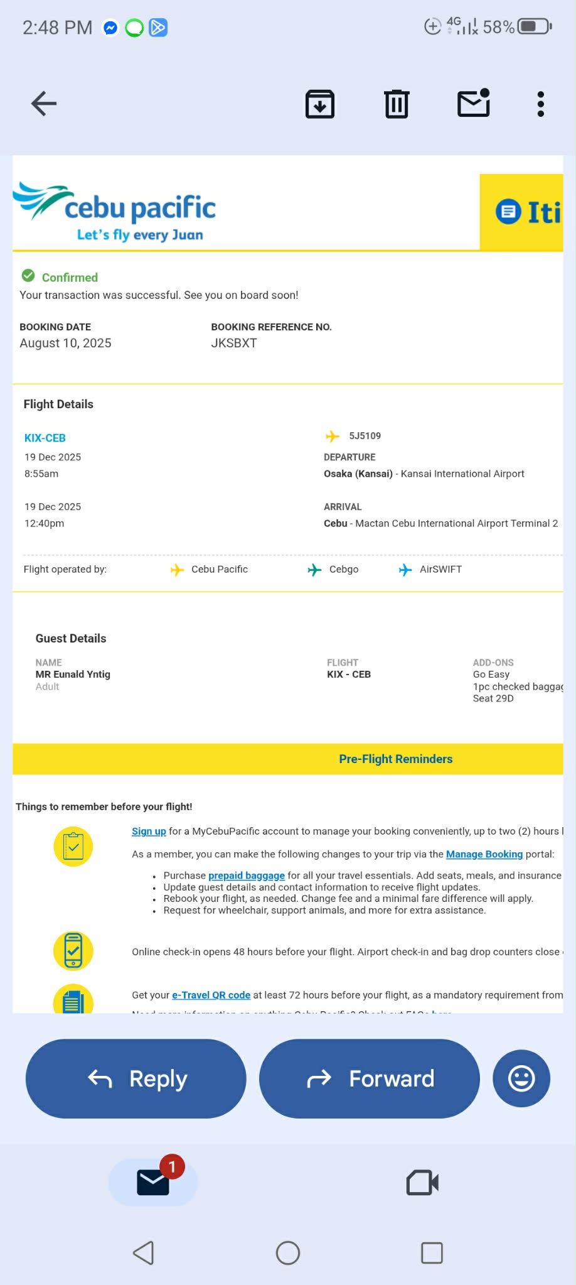Screen dimensions: 576x1285
Task: Archive this email with the archive icon
Action: (320, 104)
